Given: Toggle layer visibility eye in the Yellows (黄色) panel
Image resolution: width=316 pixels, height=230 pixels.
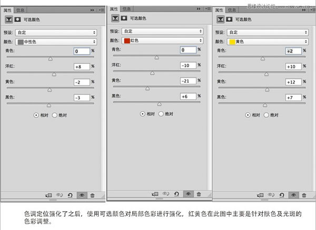Looking at the screenshot, I should coord(293,195).
